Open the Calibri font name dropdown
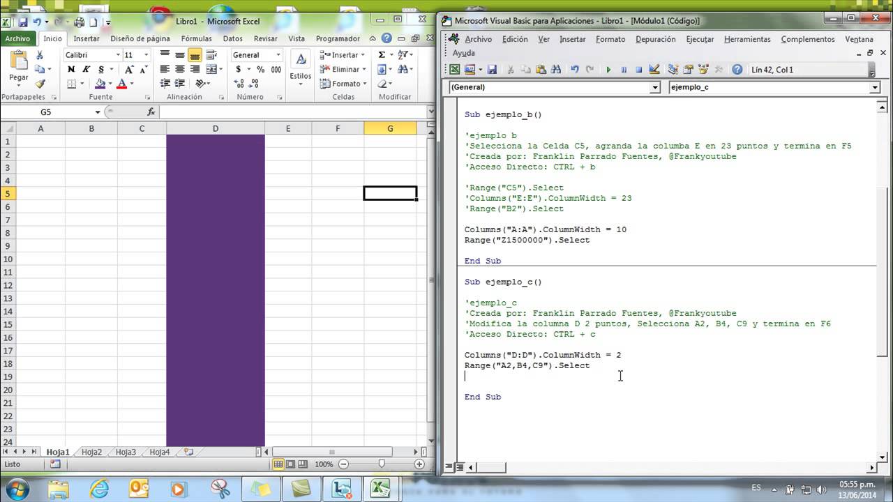 (117, 54)
